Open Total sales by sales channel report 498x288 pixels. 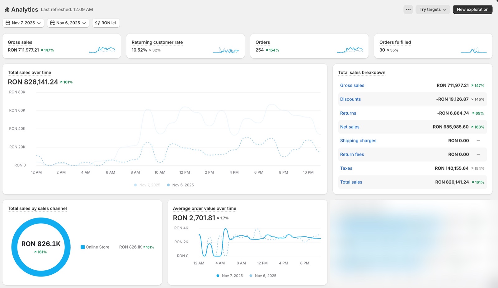(x=37, y=208)
